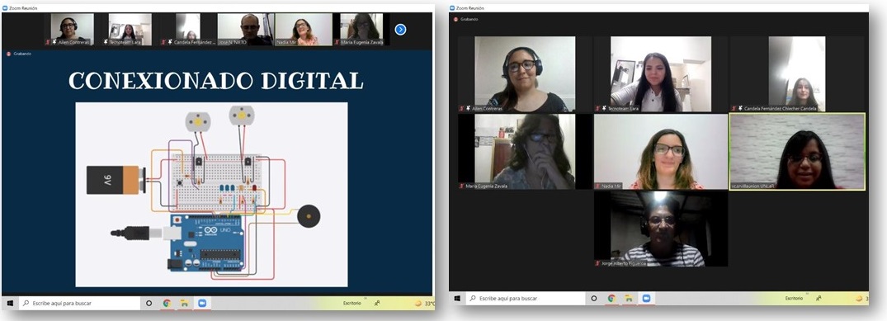Open Escritorio toolbar in left taskbar
Image resolution: width=887 pixels, height=321 pixels.
click(351, 304)
